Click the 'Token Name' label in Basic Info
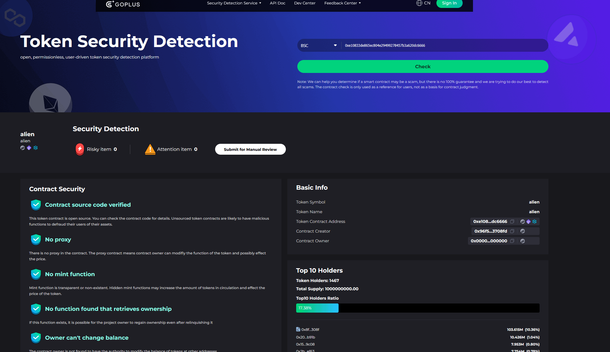This screenshot has width=610, height=352. pos(309,212)
